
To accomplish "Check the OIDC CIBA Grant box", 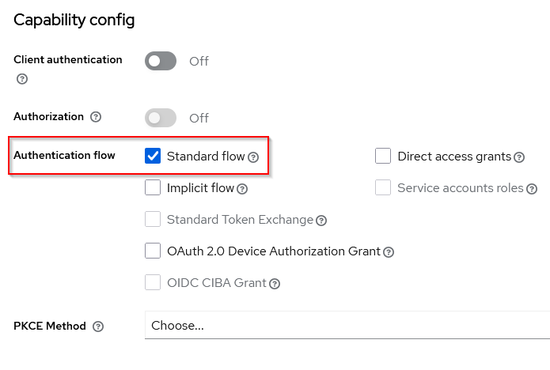I will (154, 282).
